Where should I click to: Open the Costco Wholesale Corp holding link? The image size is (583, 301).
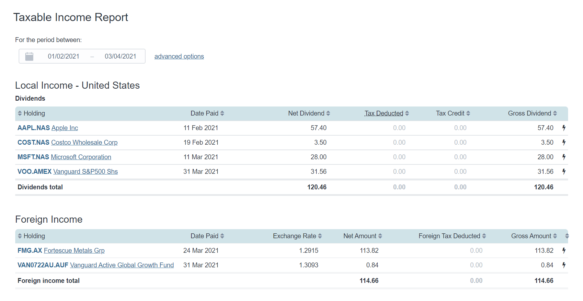(x=84, y=142)
